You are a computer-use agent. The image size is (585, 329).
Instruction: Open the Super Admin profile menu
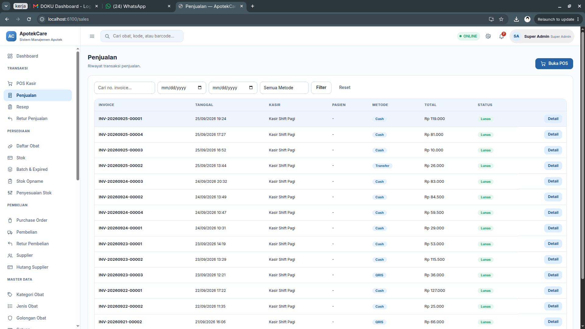click(542, 36)
